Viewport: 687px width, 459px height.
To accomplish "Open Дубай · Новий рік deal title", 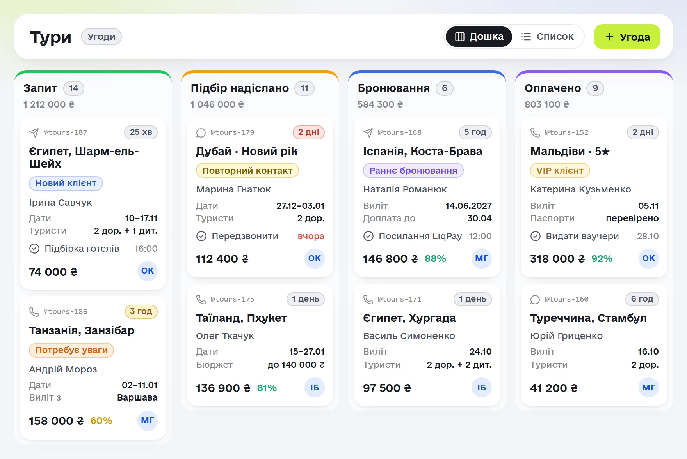I will (247, 151).
